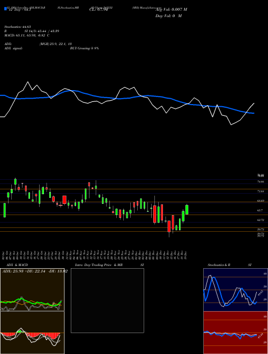Click the latest green candlestick on the right
Screen dimensions: 268x354
187,210
